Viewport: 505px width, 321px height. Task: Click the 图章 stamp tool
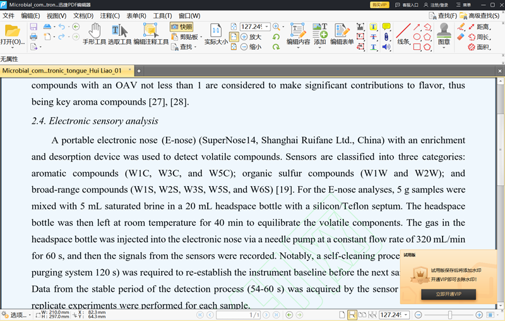(444, 34)
